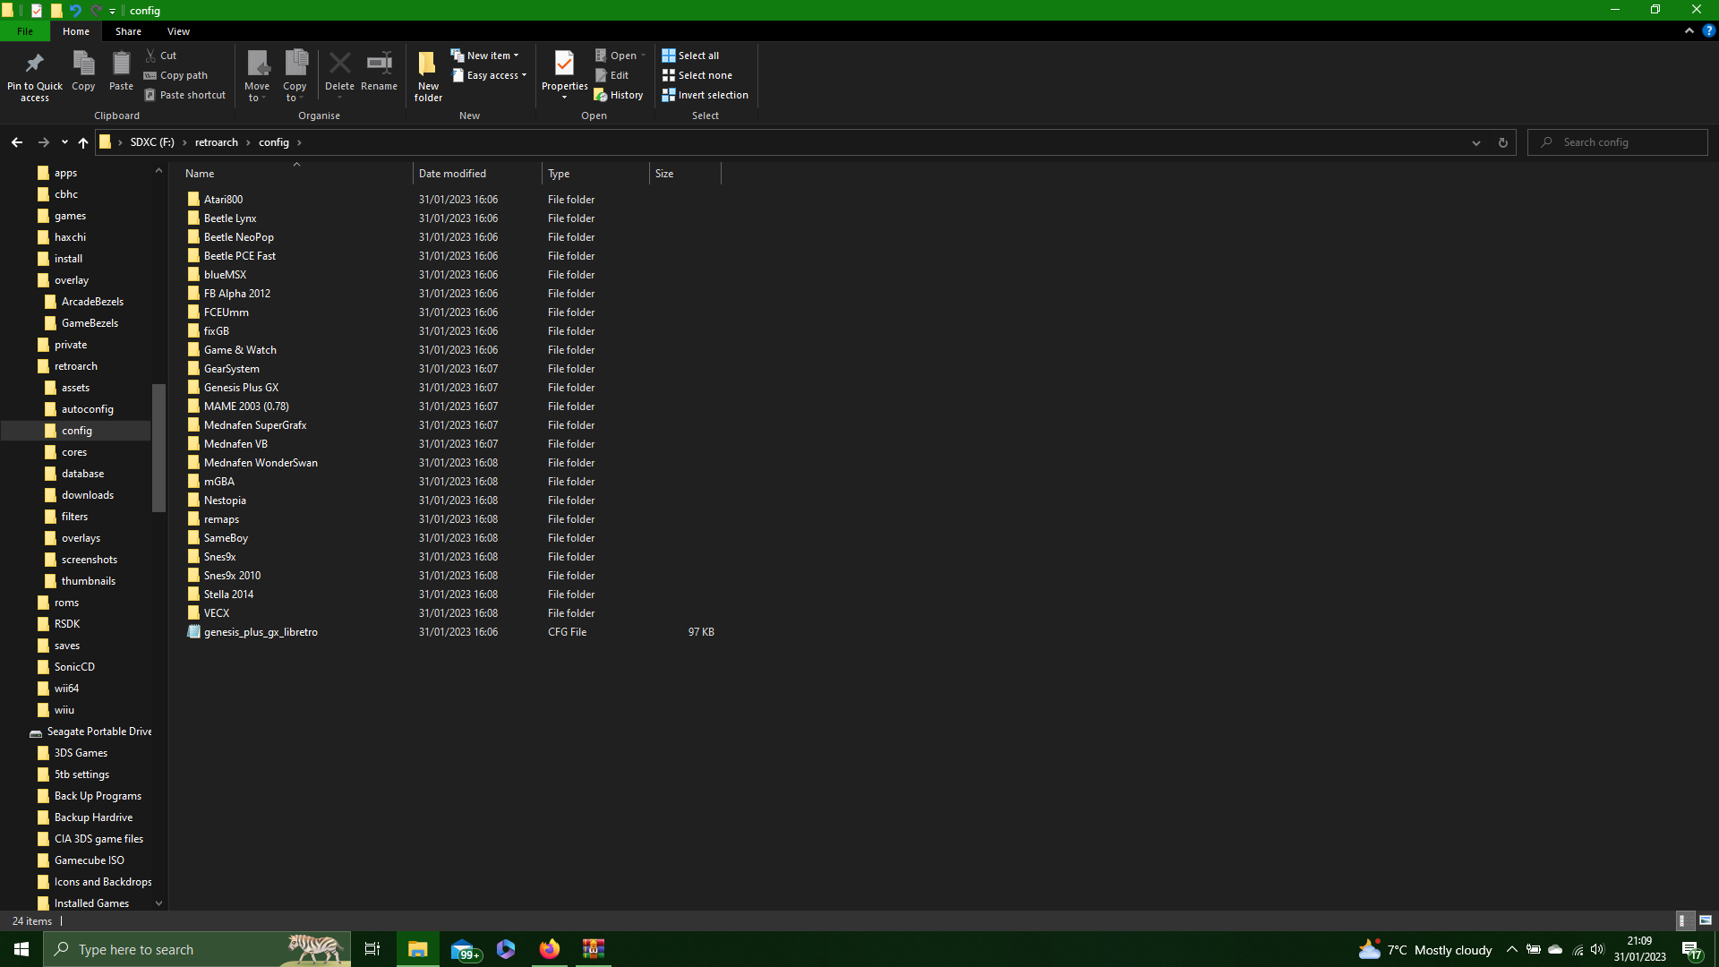Select the Snes9x 2010 folder
The width and height of the screenshot is (1719, 967).
click(x=232, y=576)
